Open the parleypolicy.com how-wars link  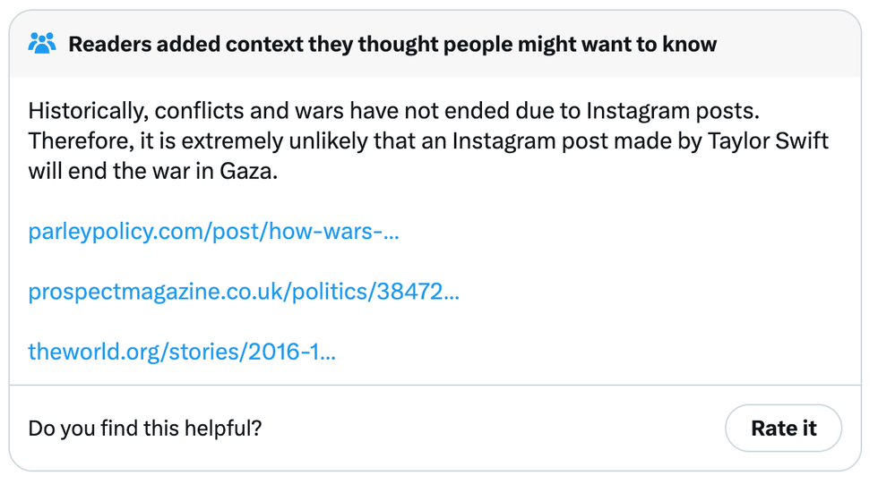(x=213, y=233)
